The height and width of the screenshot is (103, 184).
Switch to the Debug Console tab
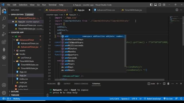pyautogui.click(x=81, y=84)
